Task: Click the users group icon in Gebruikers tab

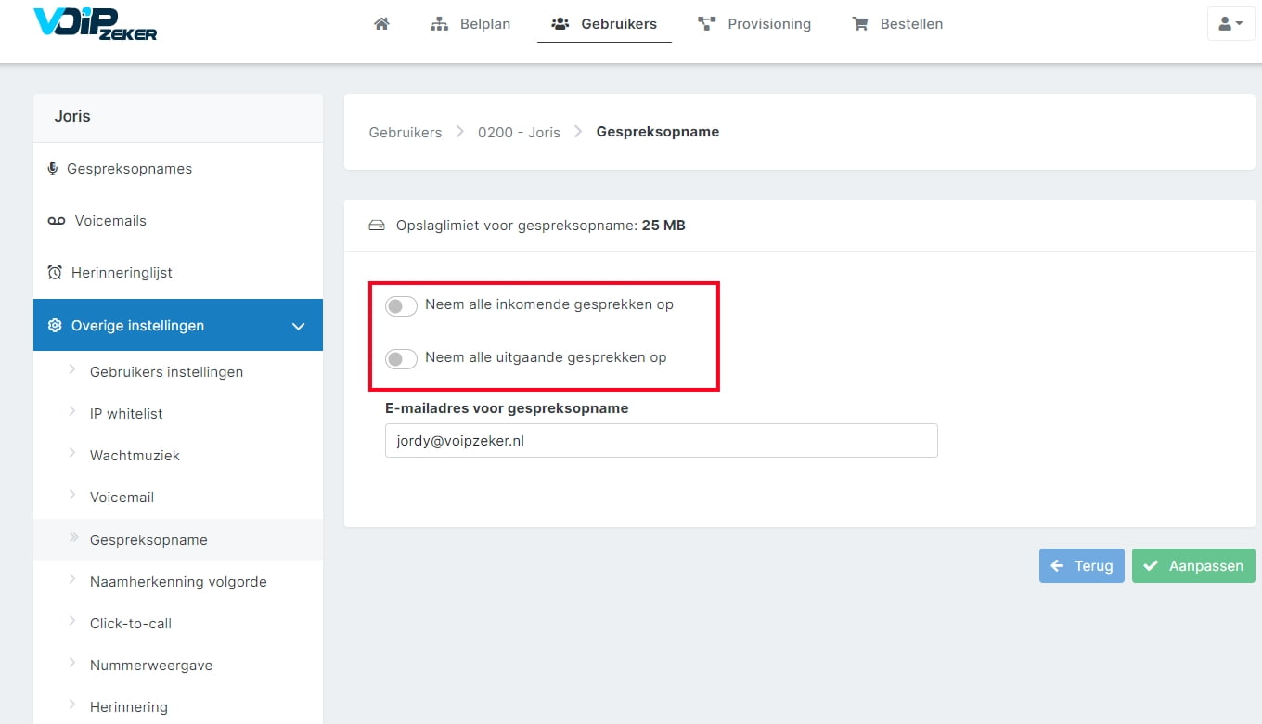Action: [x=560, y=24]
